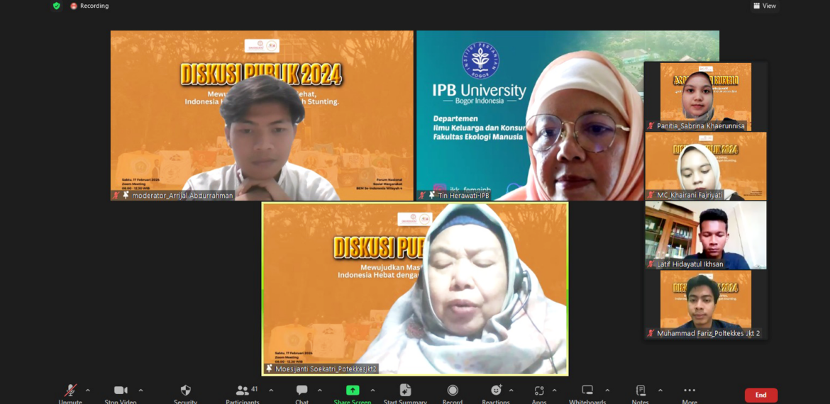
Task: Expand the caret next to Notes
Action: click(660, 391)
